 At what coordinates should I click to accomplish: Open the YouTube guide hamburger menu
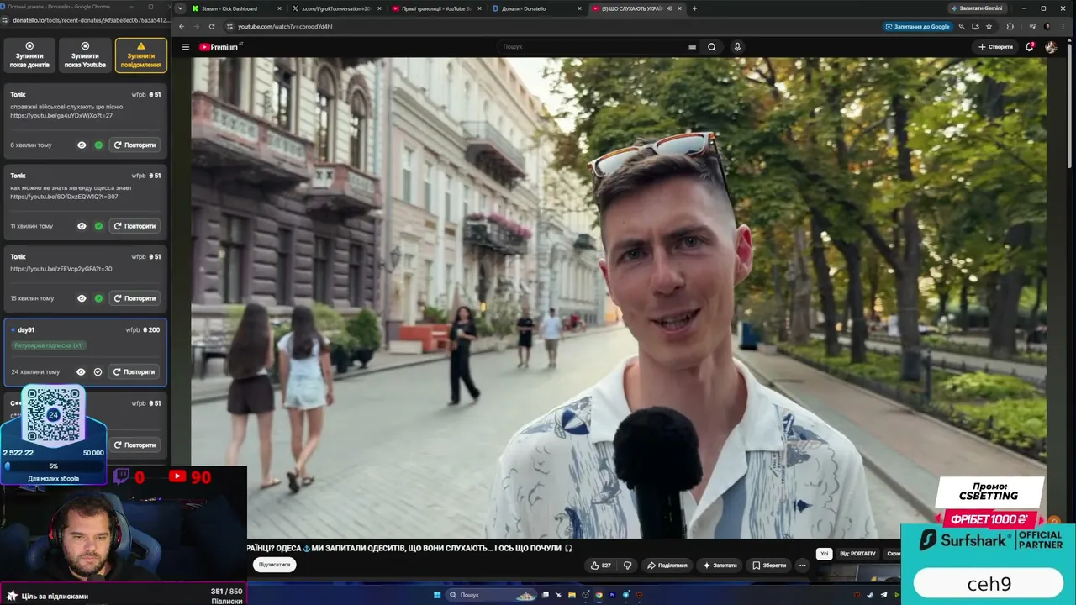click(186, 47)
